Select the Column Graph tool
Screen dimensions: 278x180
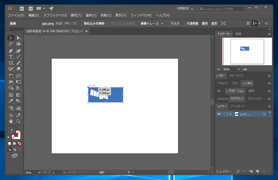click(18, 108)
